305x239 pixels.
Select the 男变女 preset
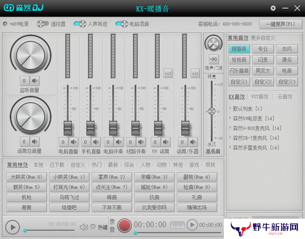[263, 71]
